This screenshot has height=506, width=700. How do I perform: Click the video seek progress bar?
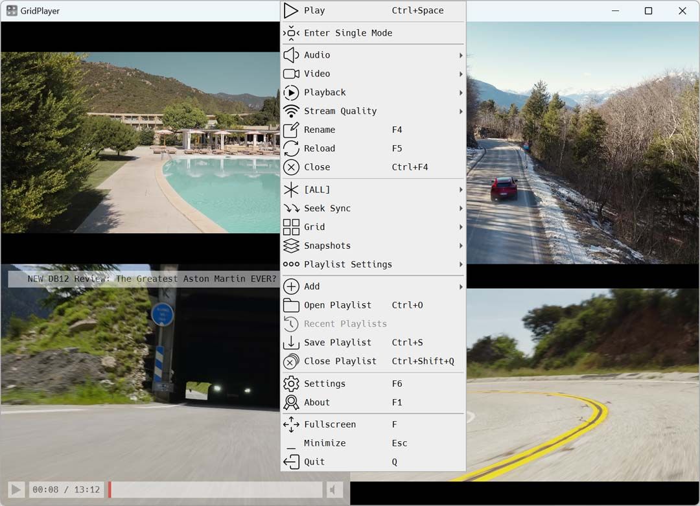click(215, 490)
